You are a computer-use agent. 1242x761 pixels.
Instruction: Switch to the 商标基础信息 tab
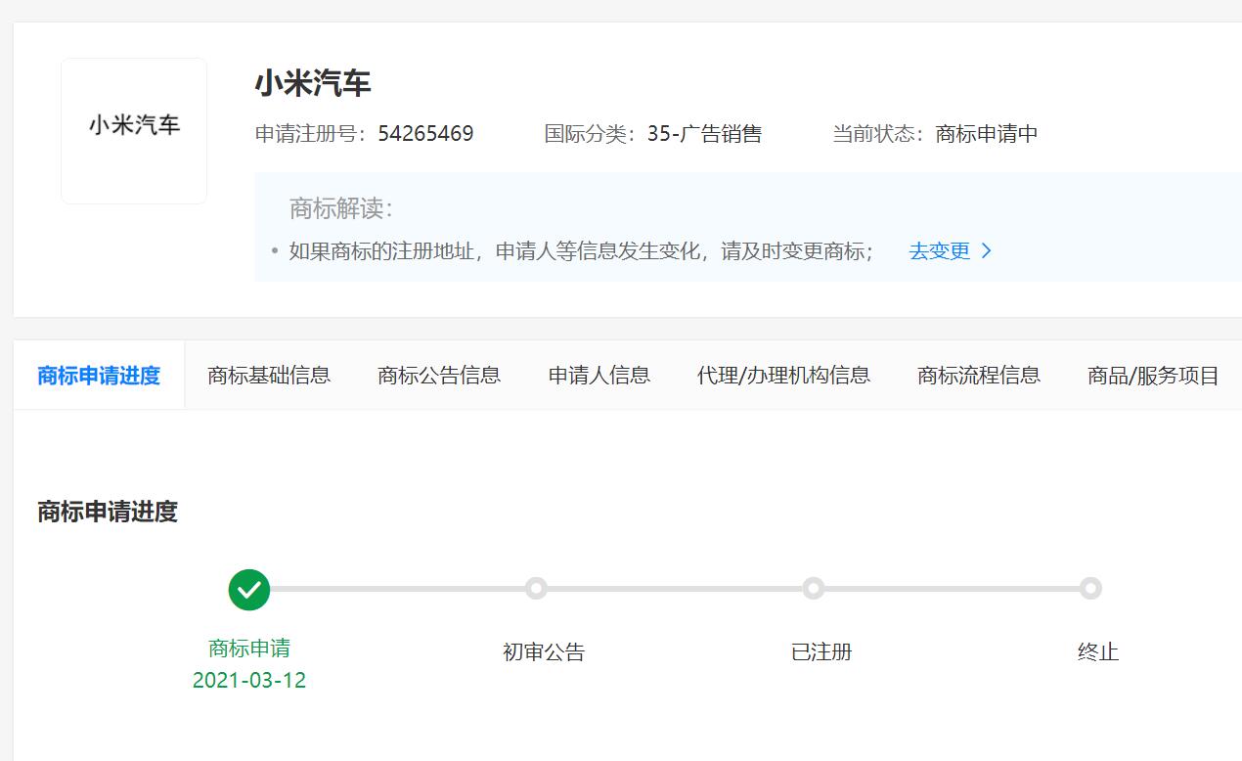tap(271, 375)
